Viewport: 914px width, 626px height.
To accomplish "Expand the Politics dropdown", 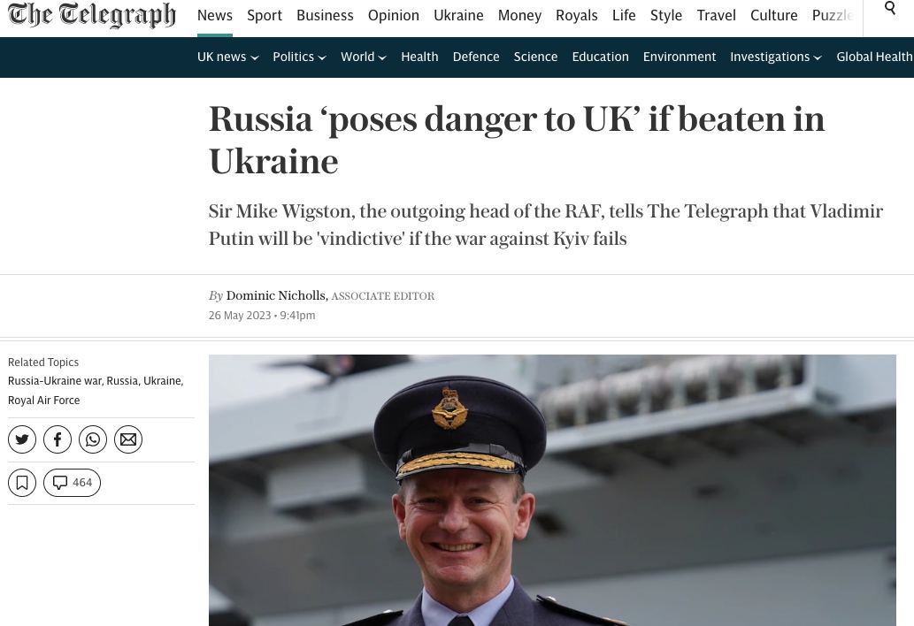I will [x=300, y=57].
